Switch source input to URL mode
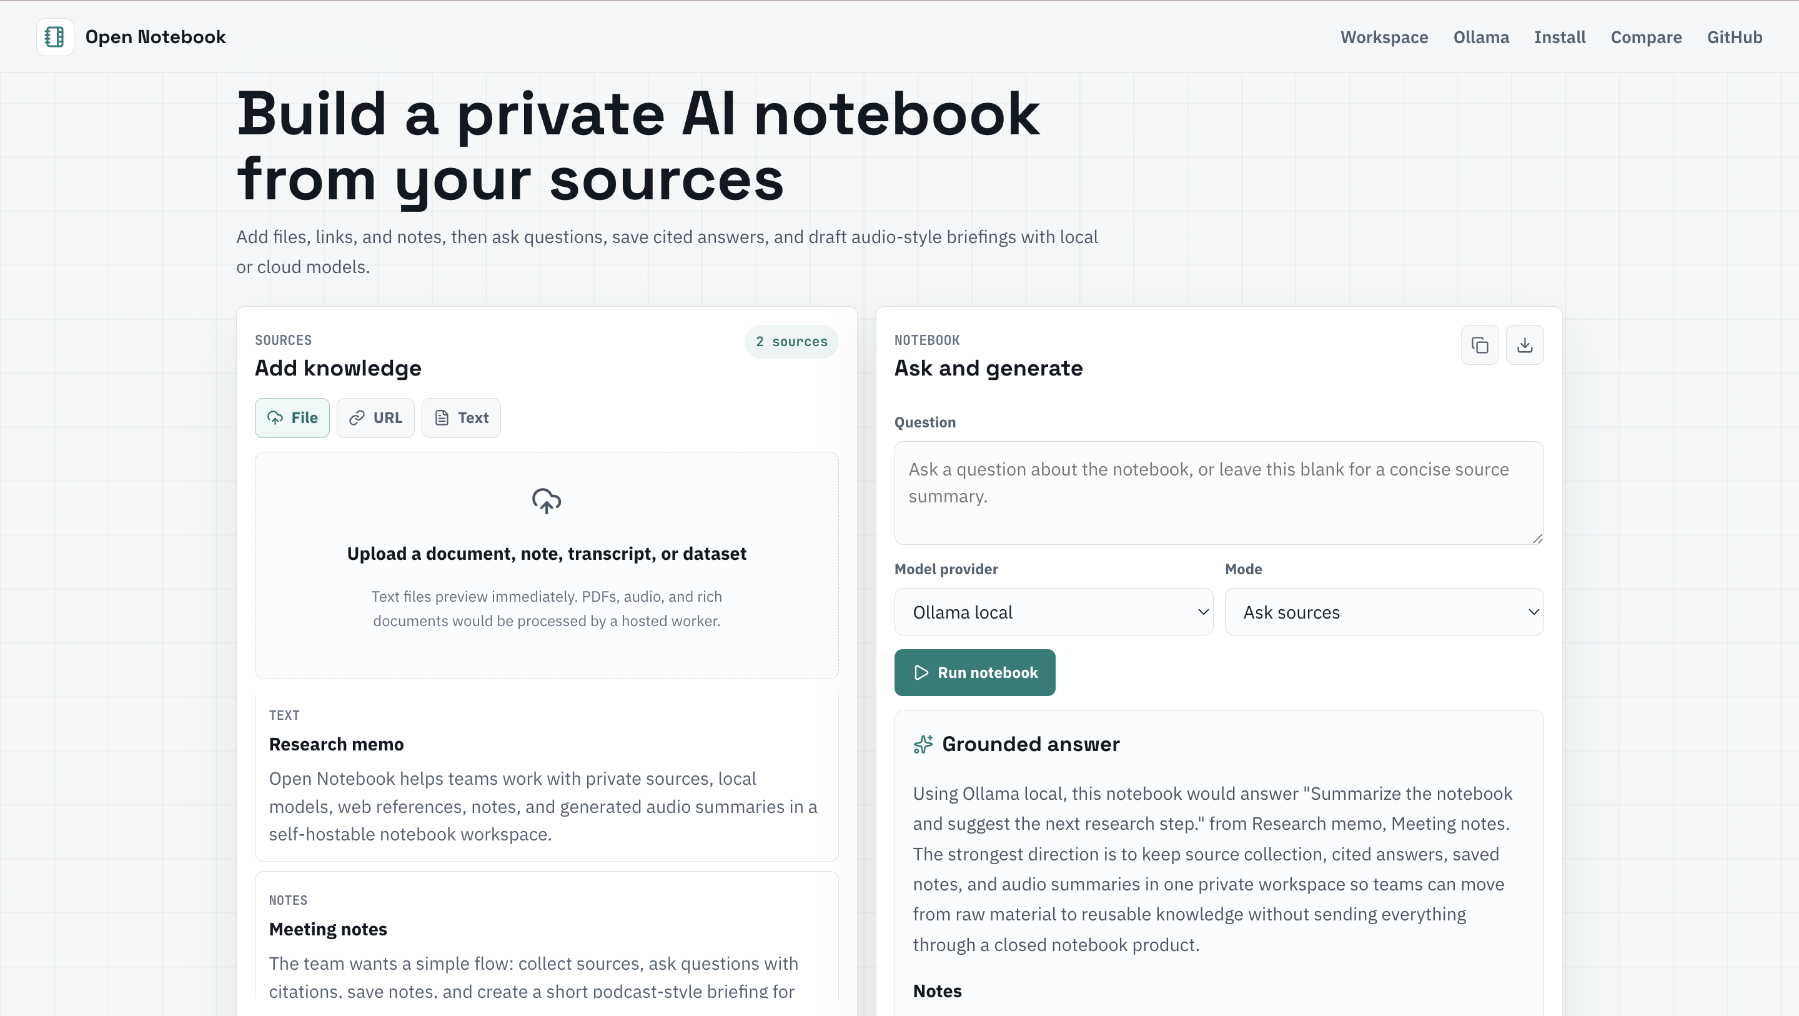 click(375, 417)
